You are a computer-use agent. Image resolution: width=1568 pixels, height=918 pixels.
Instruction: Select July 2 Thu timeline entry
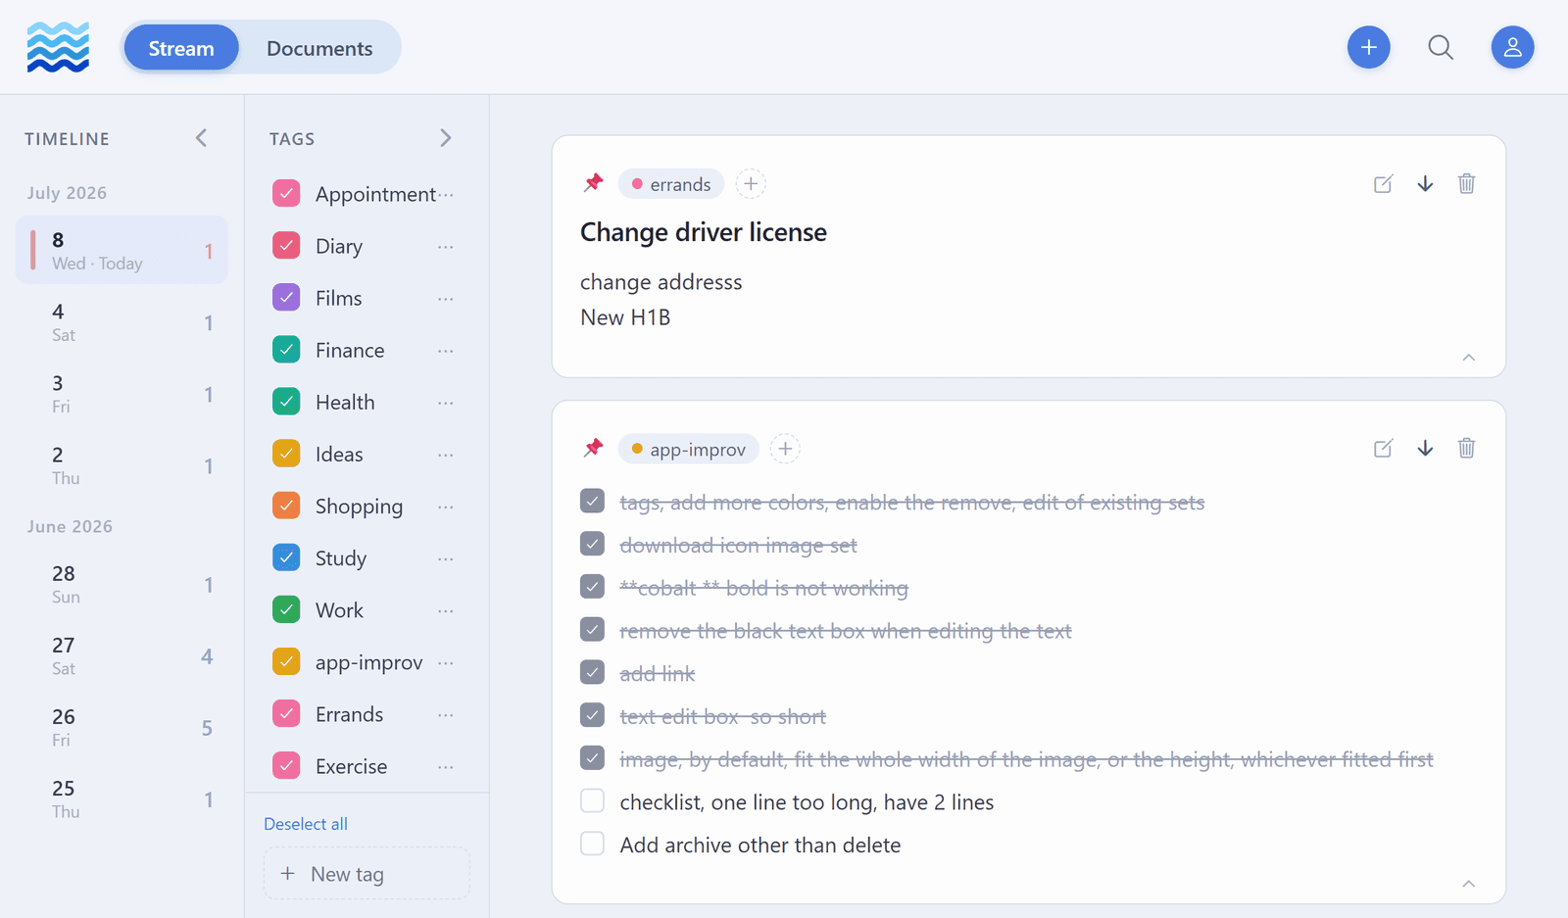tap(122, 465)
